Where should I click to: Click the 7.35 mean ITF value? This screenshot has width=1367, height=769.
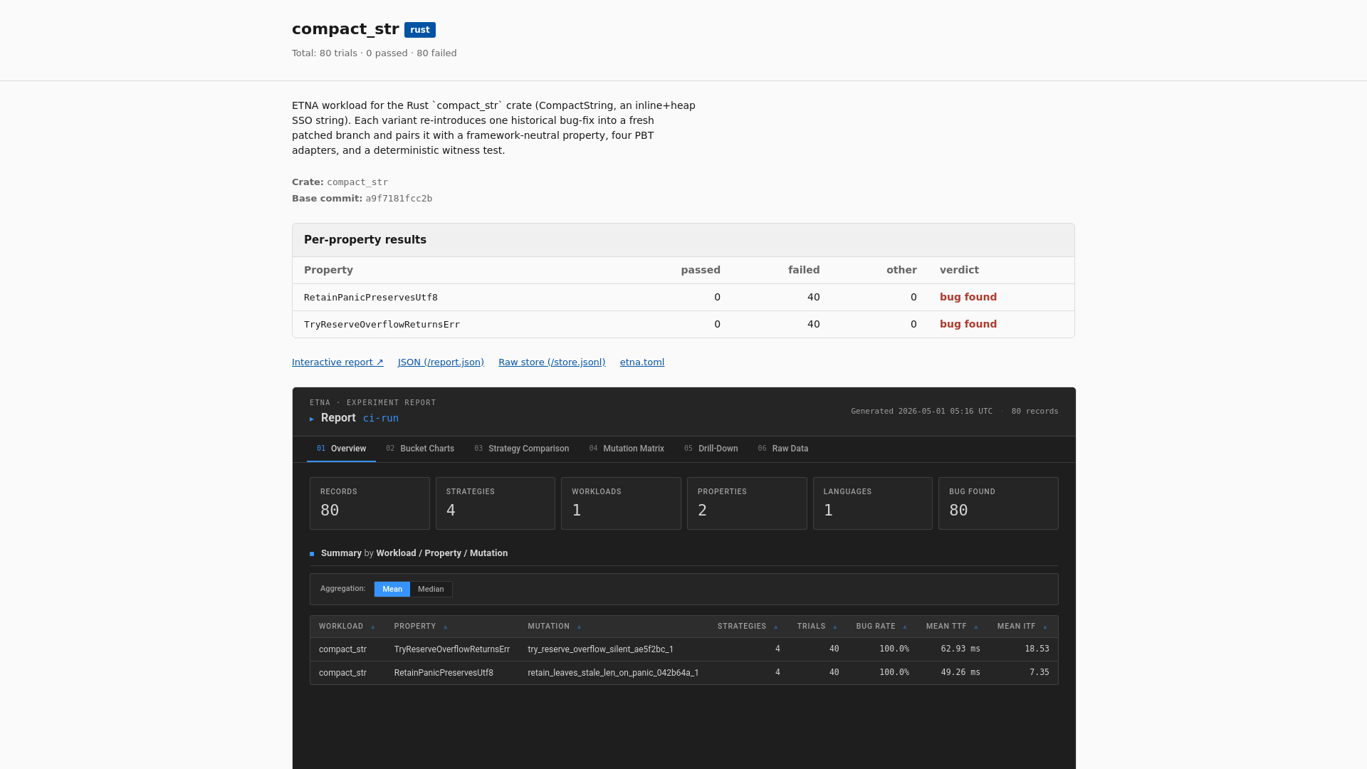tap(1039, 673)
